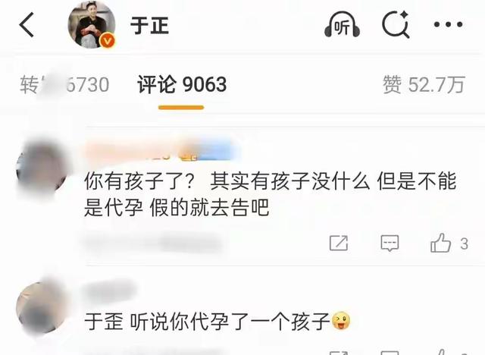Repost the first comment via share icon

339,243
